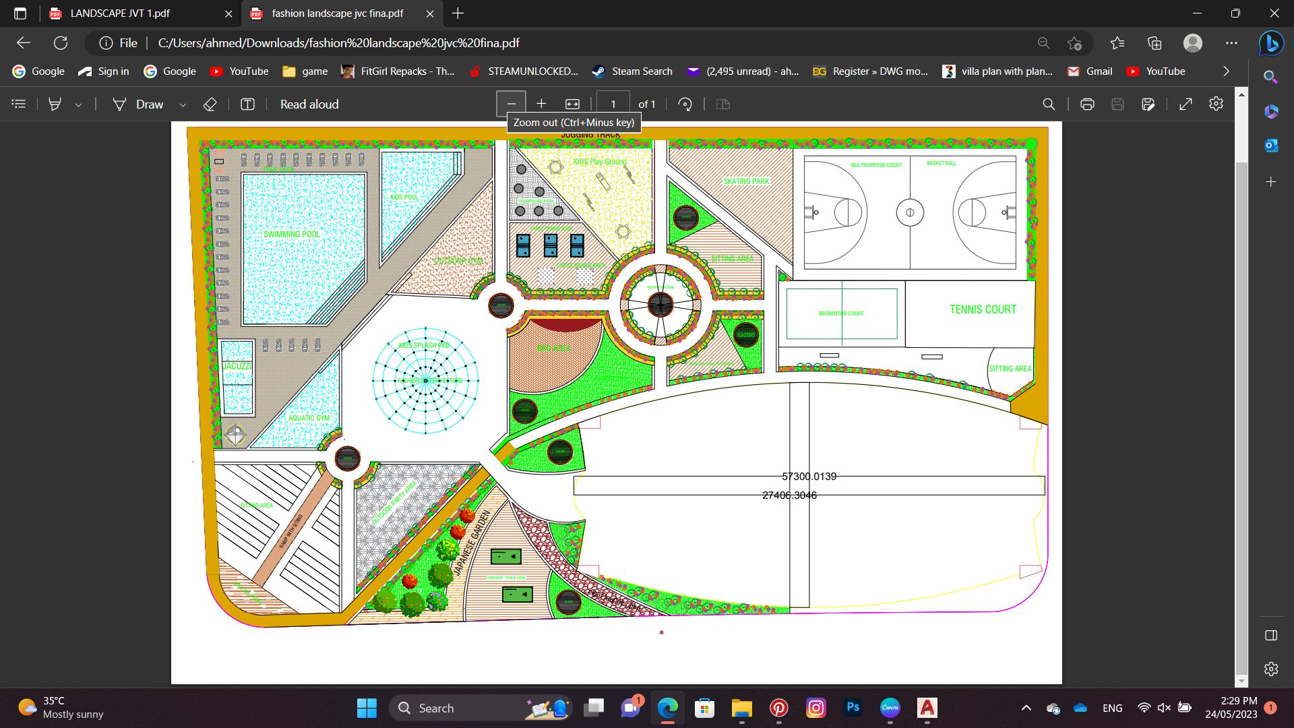Image resolution: width=1294 pixels, height=728 pixels.
Task: Expand the Highlight color dropdown arrow
Action: pyautogui.click(x=79, y=104)
